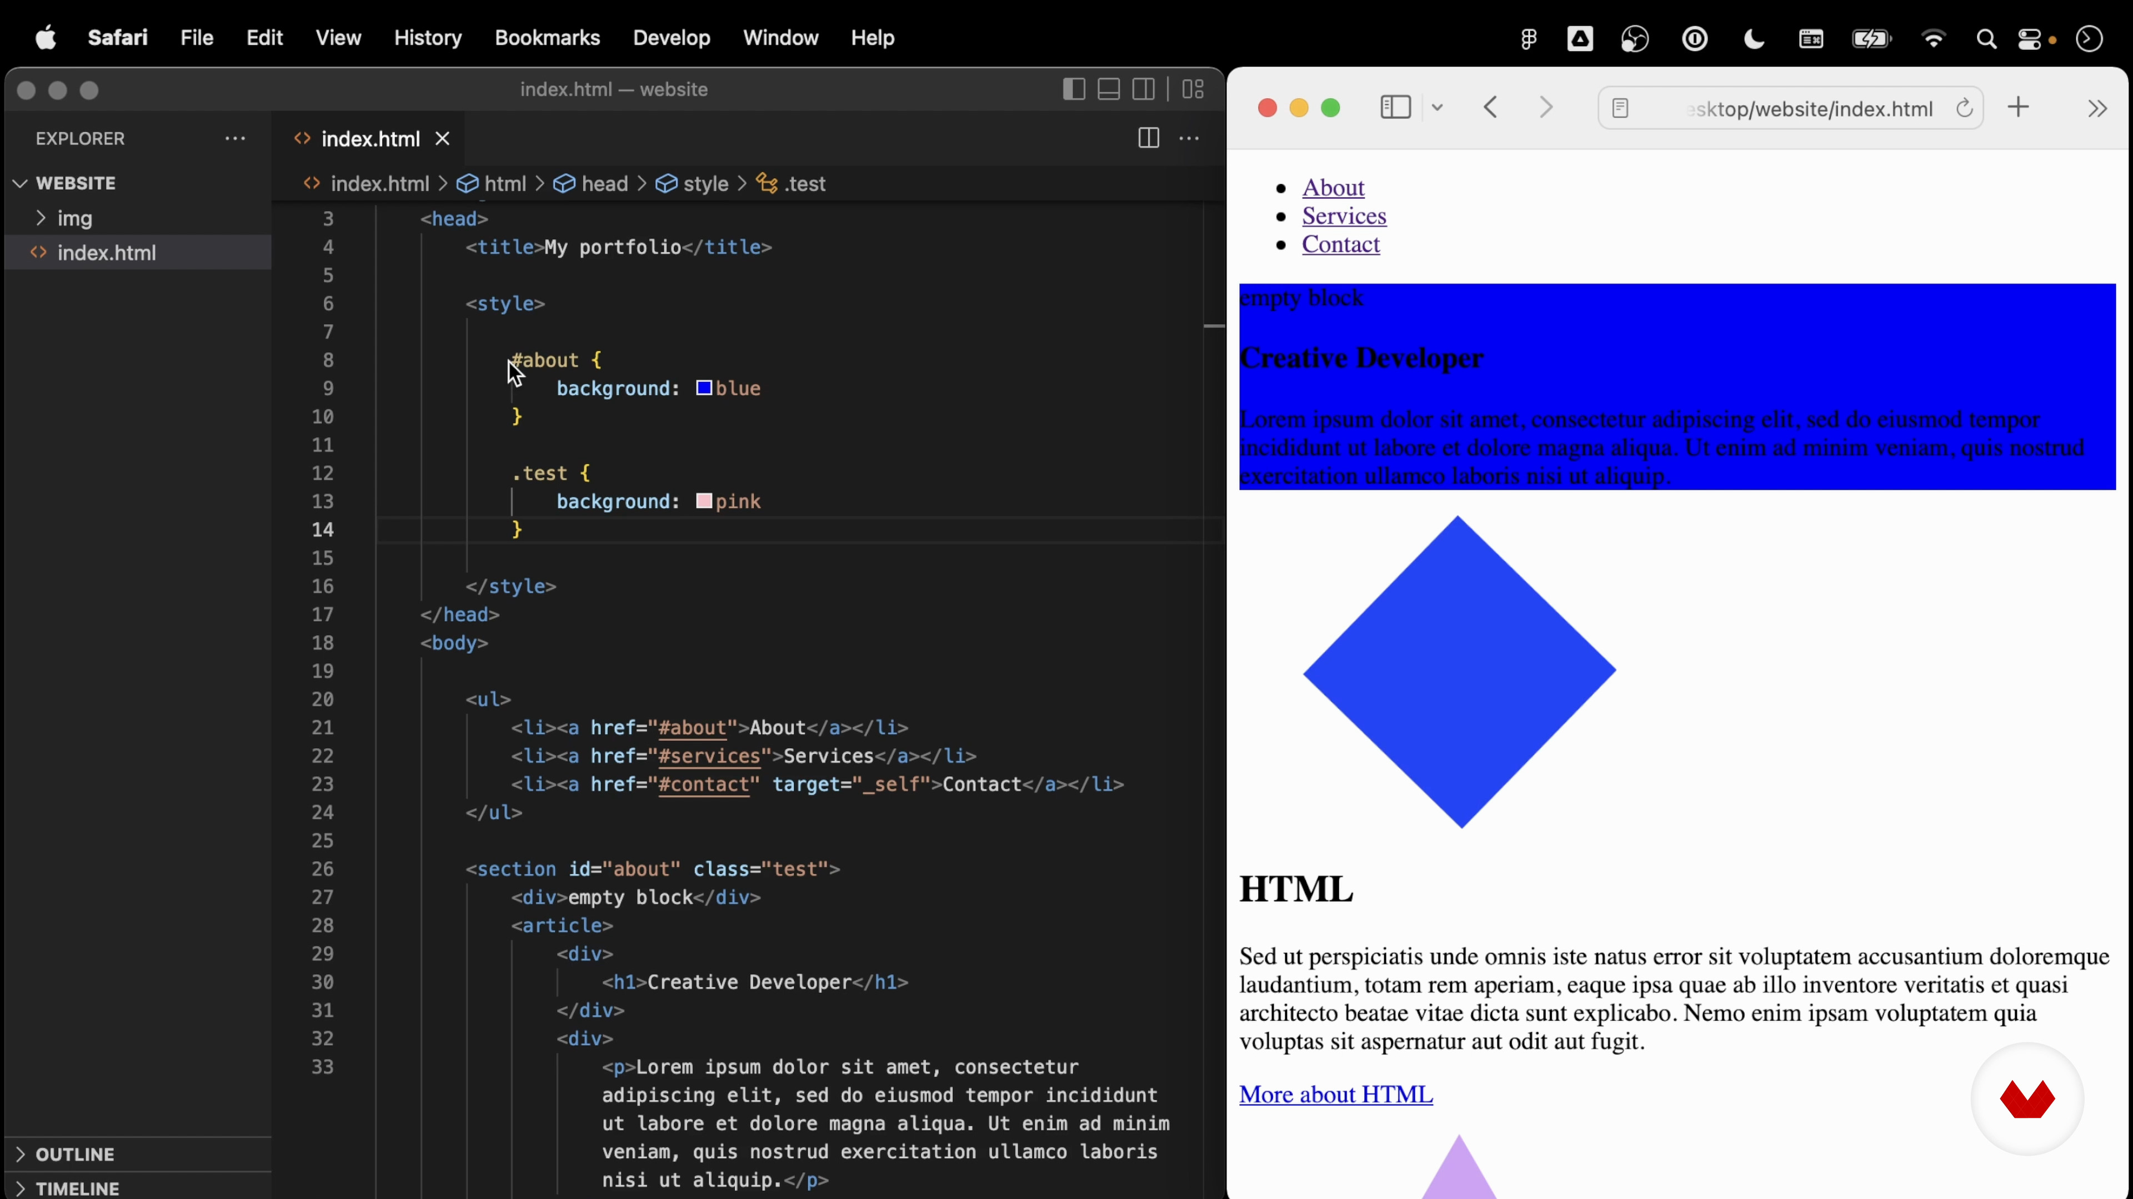Open the menu bar icon showing a triangle
Viewport: 2133px width, 1199px height.
1580,39
